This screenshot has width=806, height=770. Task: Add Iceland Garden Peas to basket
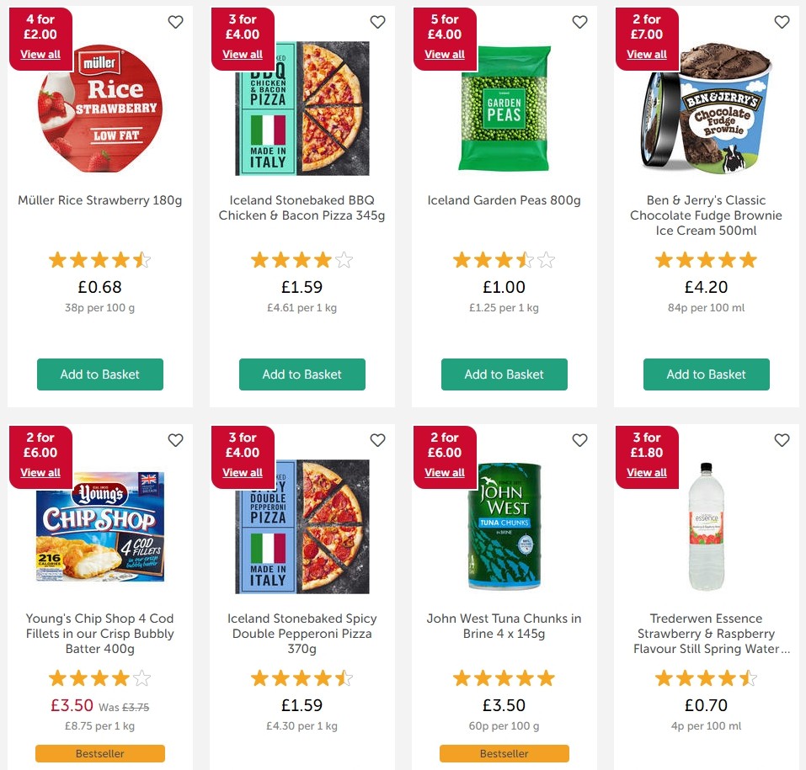pyautogui.click(x=504, y=374)
